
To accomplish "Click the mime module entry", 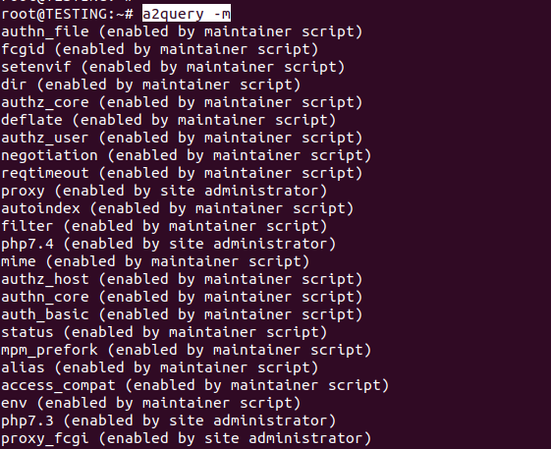I will (x=155, y=261).
